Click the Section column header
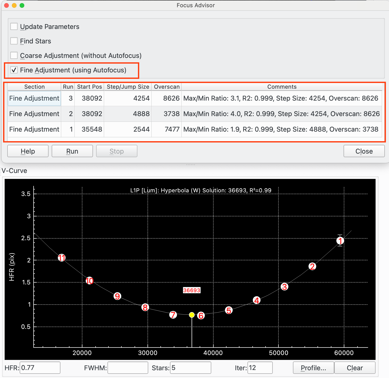Viewport: 389px width, 378px height. (x=34, y=87)
